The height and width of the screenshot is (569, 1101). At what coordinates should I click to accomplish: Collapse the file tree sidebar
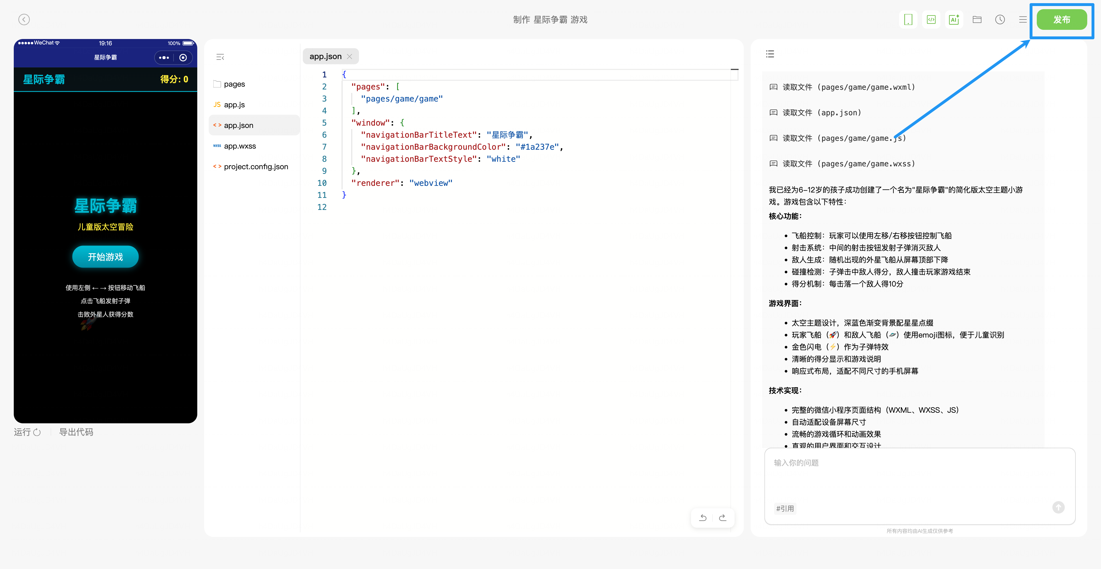click(220, 57)
